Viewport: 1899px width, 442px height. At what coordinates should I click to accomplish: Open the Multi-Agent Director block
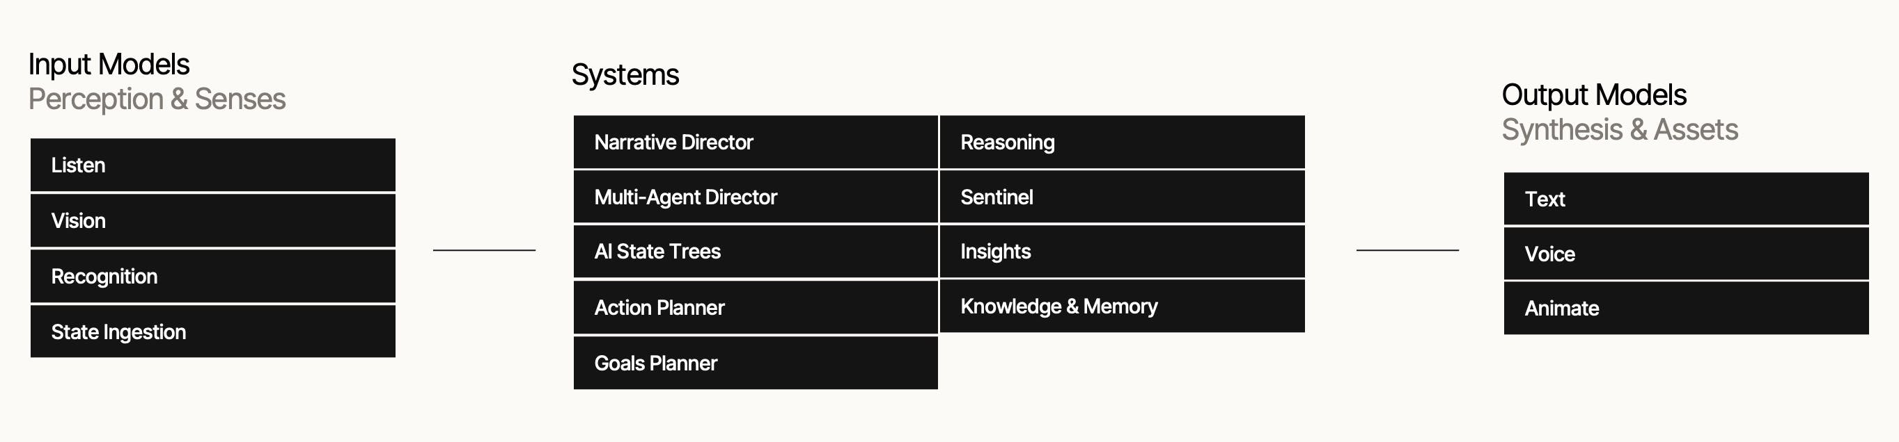(755, 197)
